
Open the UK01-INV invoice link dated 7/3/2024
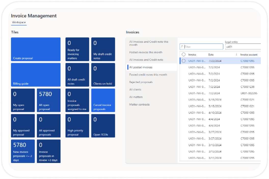[x=197, y=67]
